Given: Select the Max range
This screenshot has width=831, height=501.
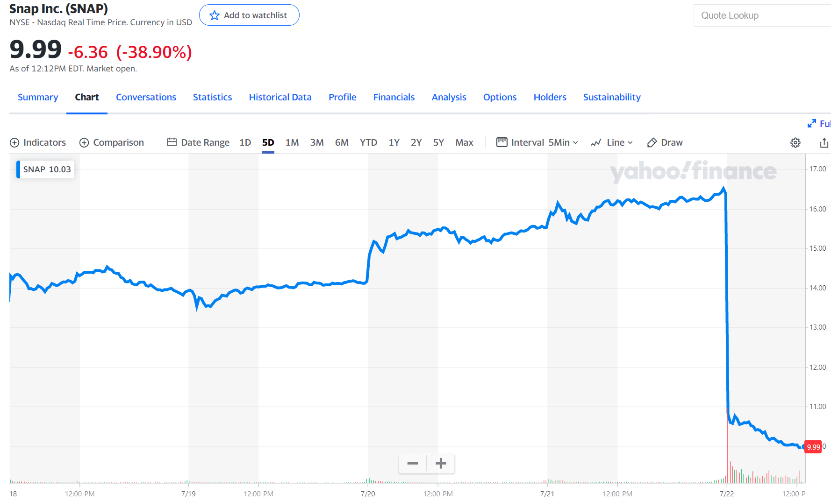Looking at the screenshot, I should [x=464, y=142].
